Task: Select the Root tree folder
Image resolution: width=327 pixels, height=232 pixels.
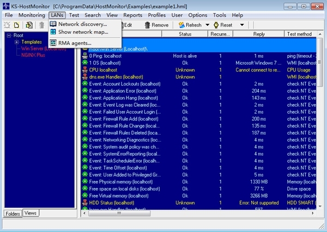Action: (x=19, y=35)
